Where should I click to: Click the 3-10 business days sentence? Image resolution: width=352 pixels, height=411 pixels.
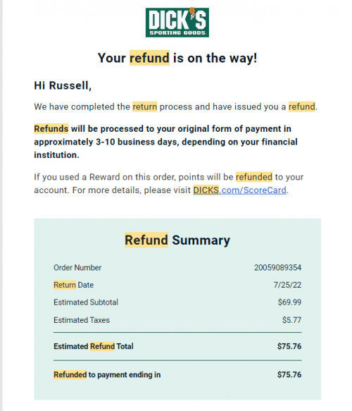165,142
